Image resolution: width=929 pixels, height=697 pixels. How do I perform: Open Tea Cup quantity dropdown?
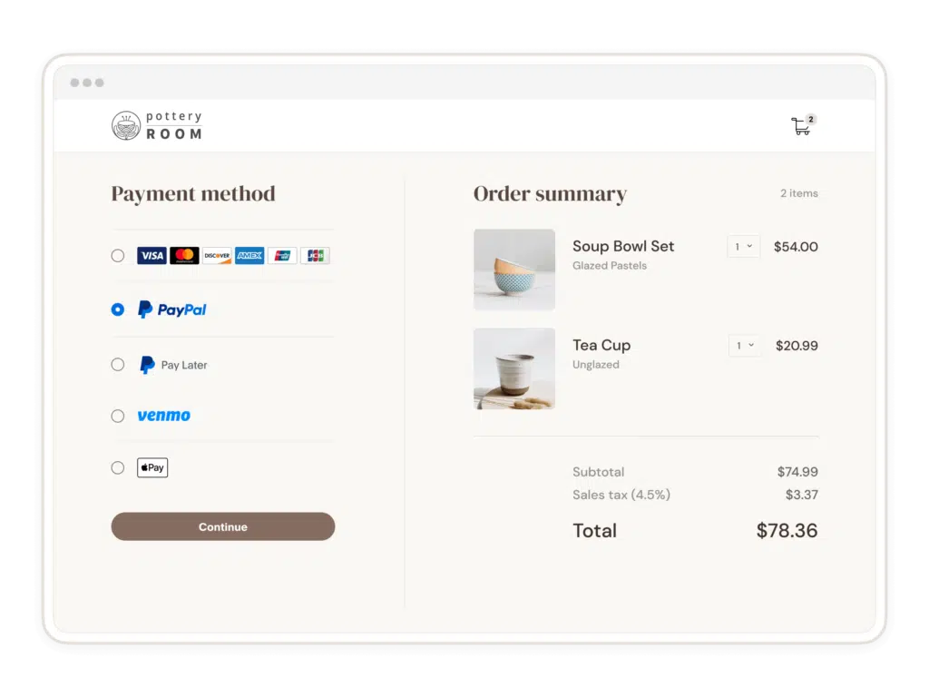pos(745,346)
